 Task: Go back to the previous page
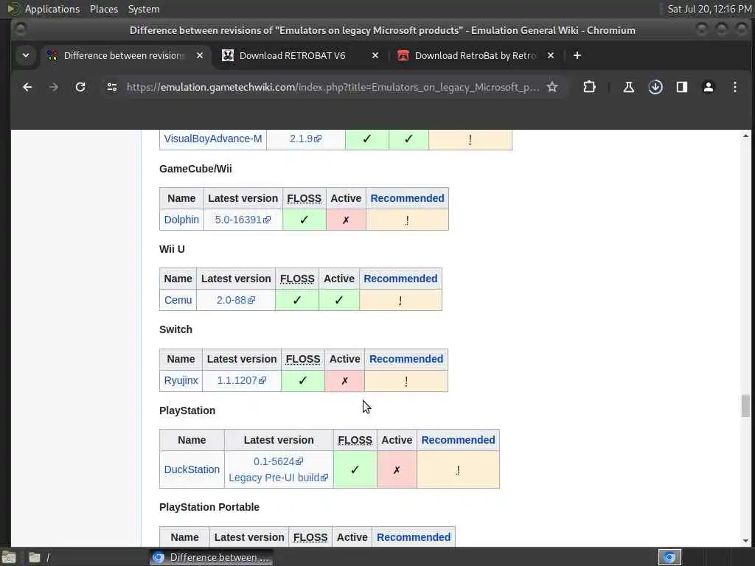point(27,87)
